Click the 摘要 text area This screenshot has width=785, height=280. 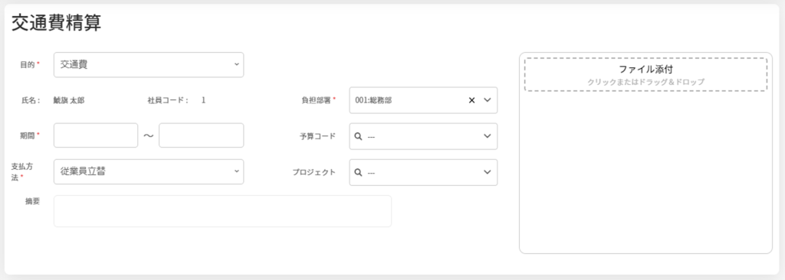click(222, 211)
